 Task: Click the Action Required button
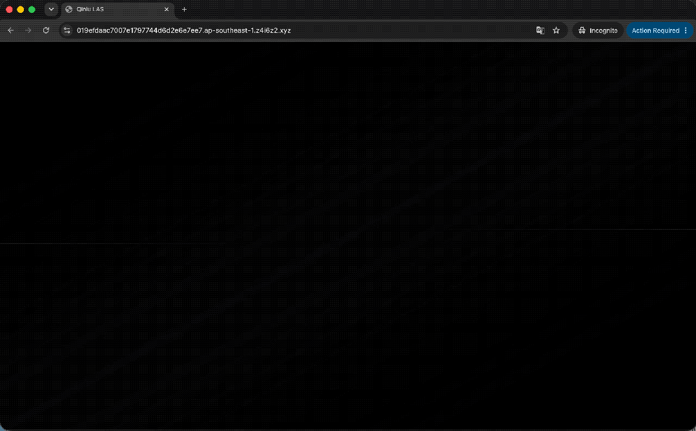coord(660,30)
